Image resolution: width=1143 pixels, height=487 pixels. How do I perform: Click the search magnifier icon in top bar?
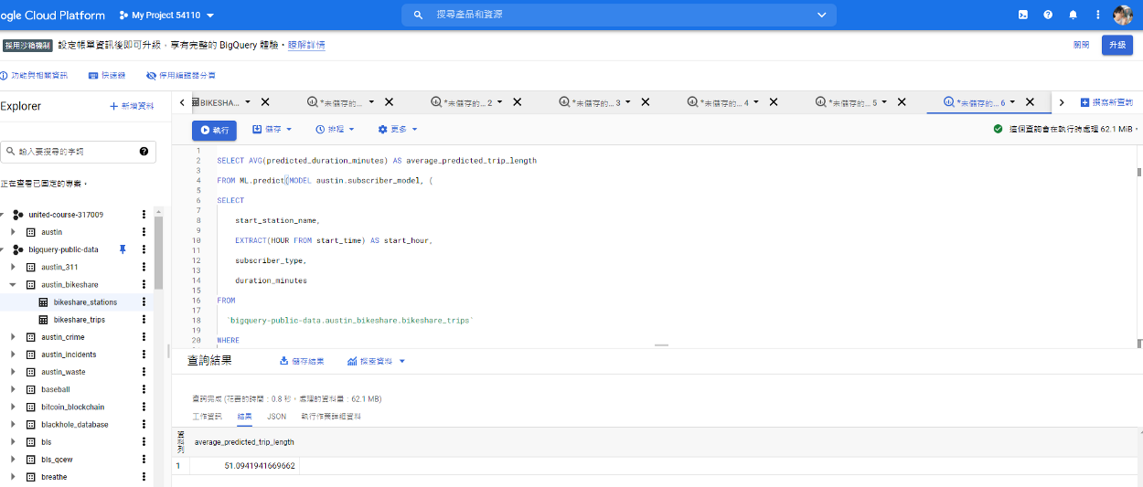418,15
